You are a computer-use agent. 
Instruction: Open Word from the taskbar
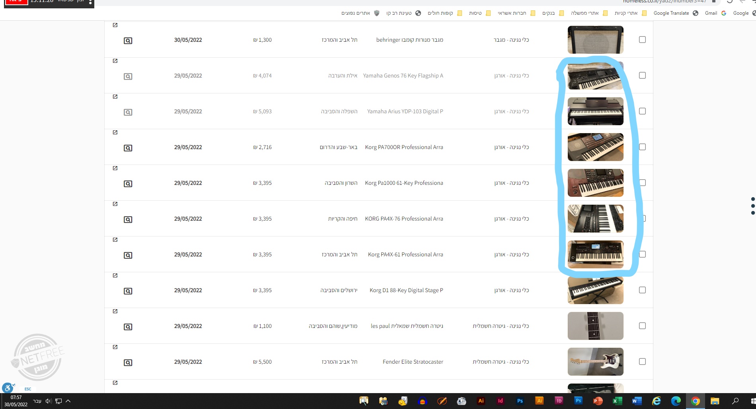[637, 401]
